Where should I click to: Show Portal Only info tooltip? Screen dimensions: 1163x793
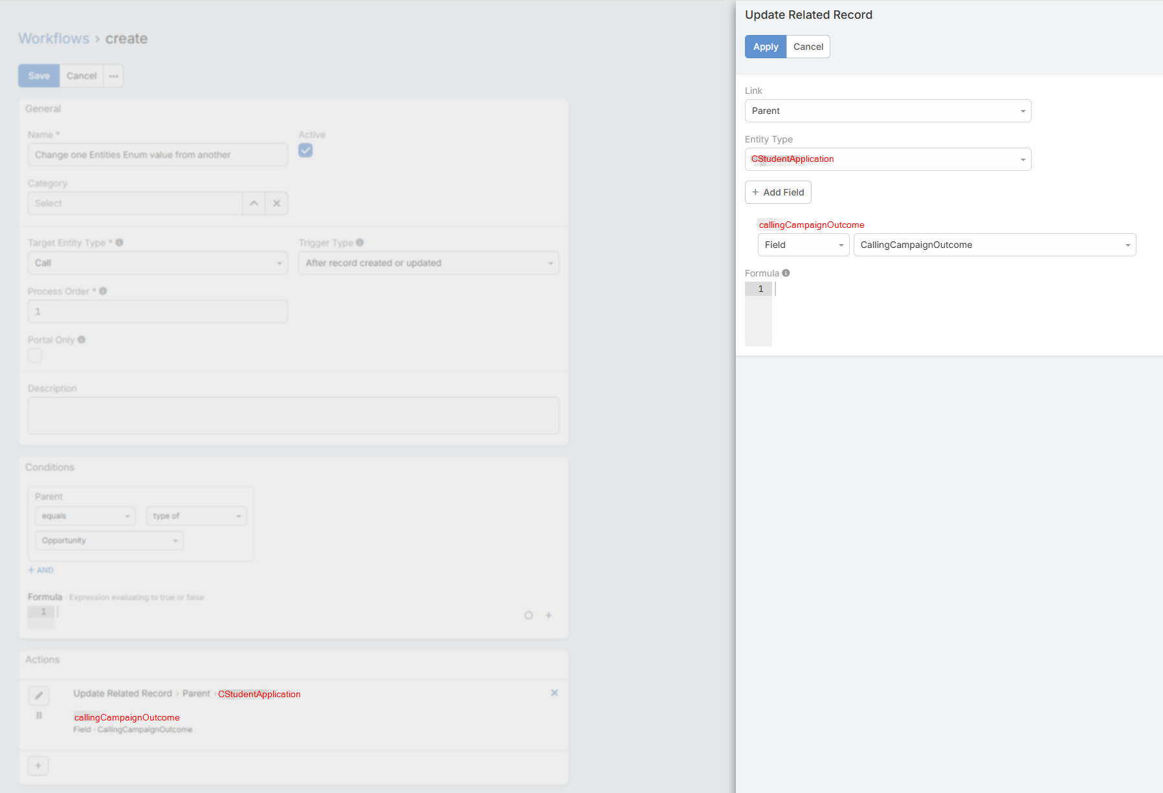pyautogui.click(x=82, y=340)
